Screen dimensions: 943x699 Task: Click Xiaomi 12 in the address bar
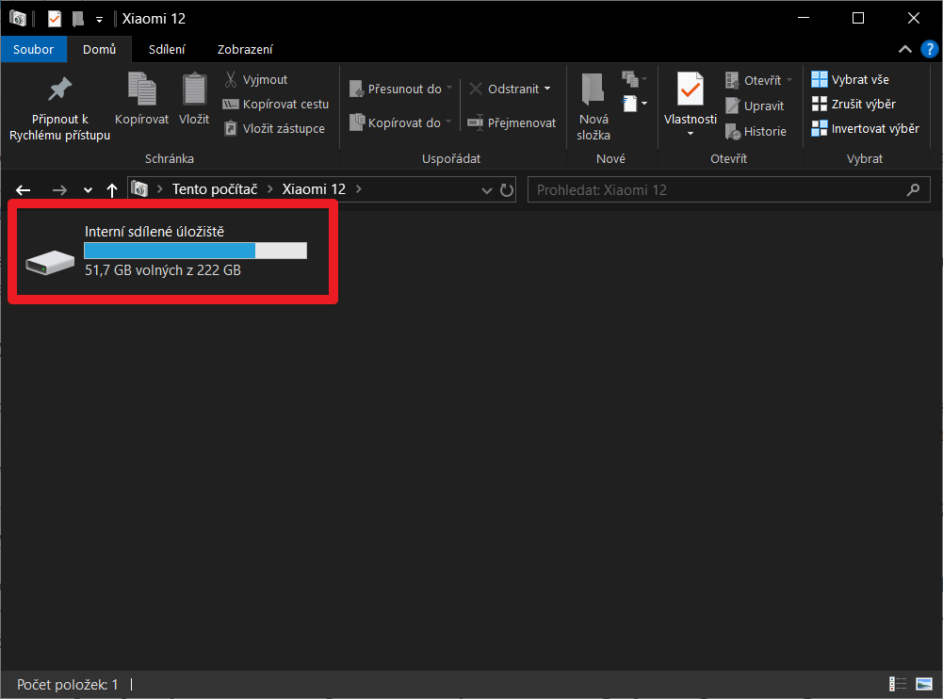coord(314,189)
